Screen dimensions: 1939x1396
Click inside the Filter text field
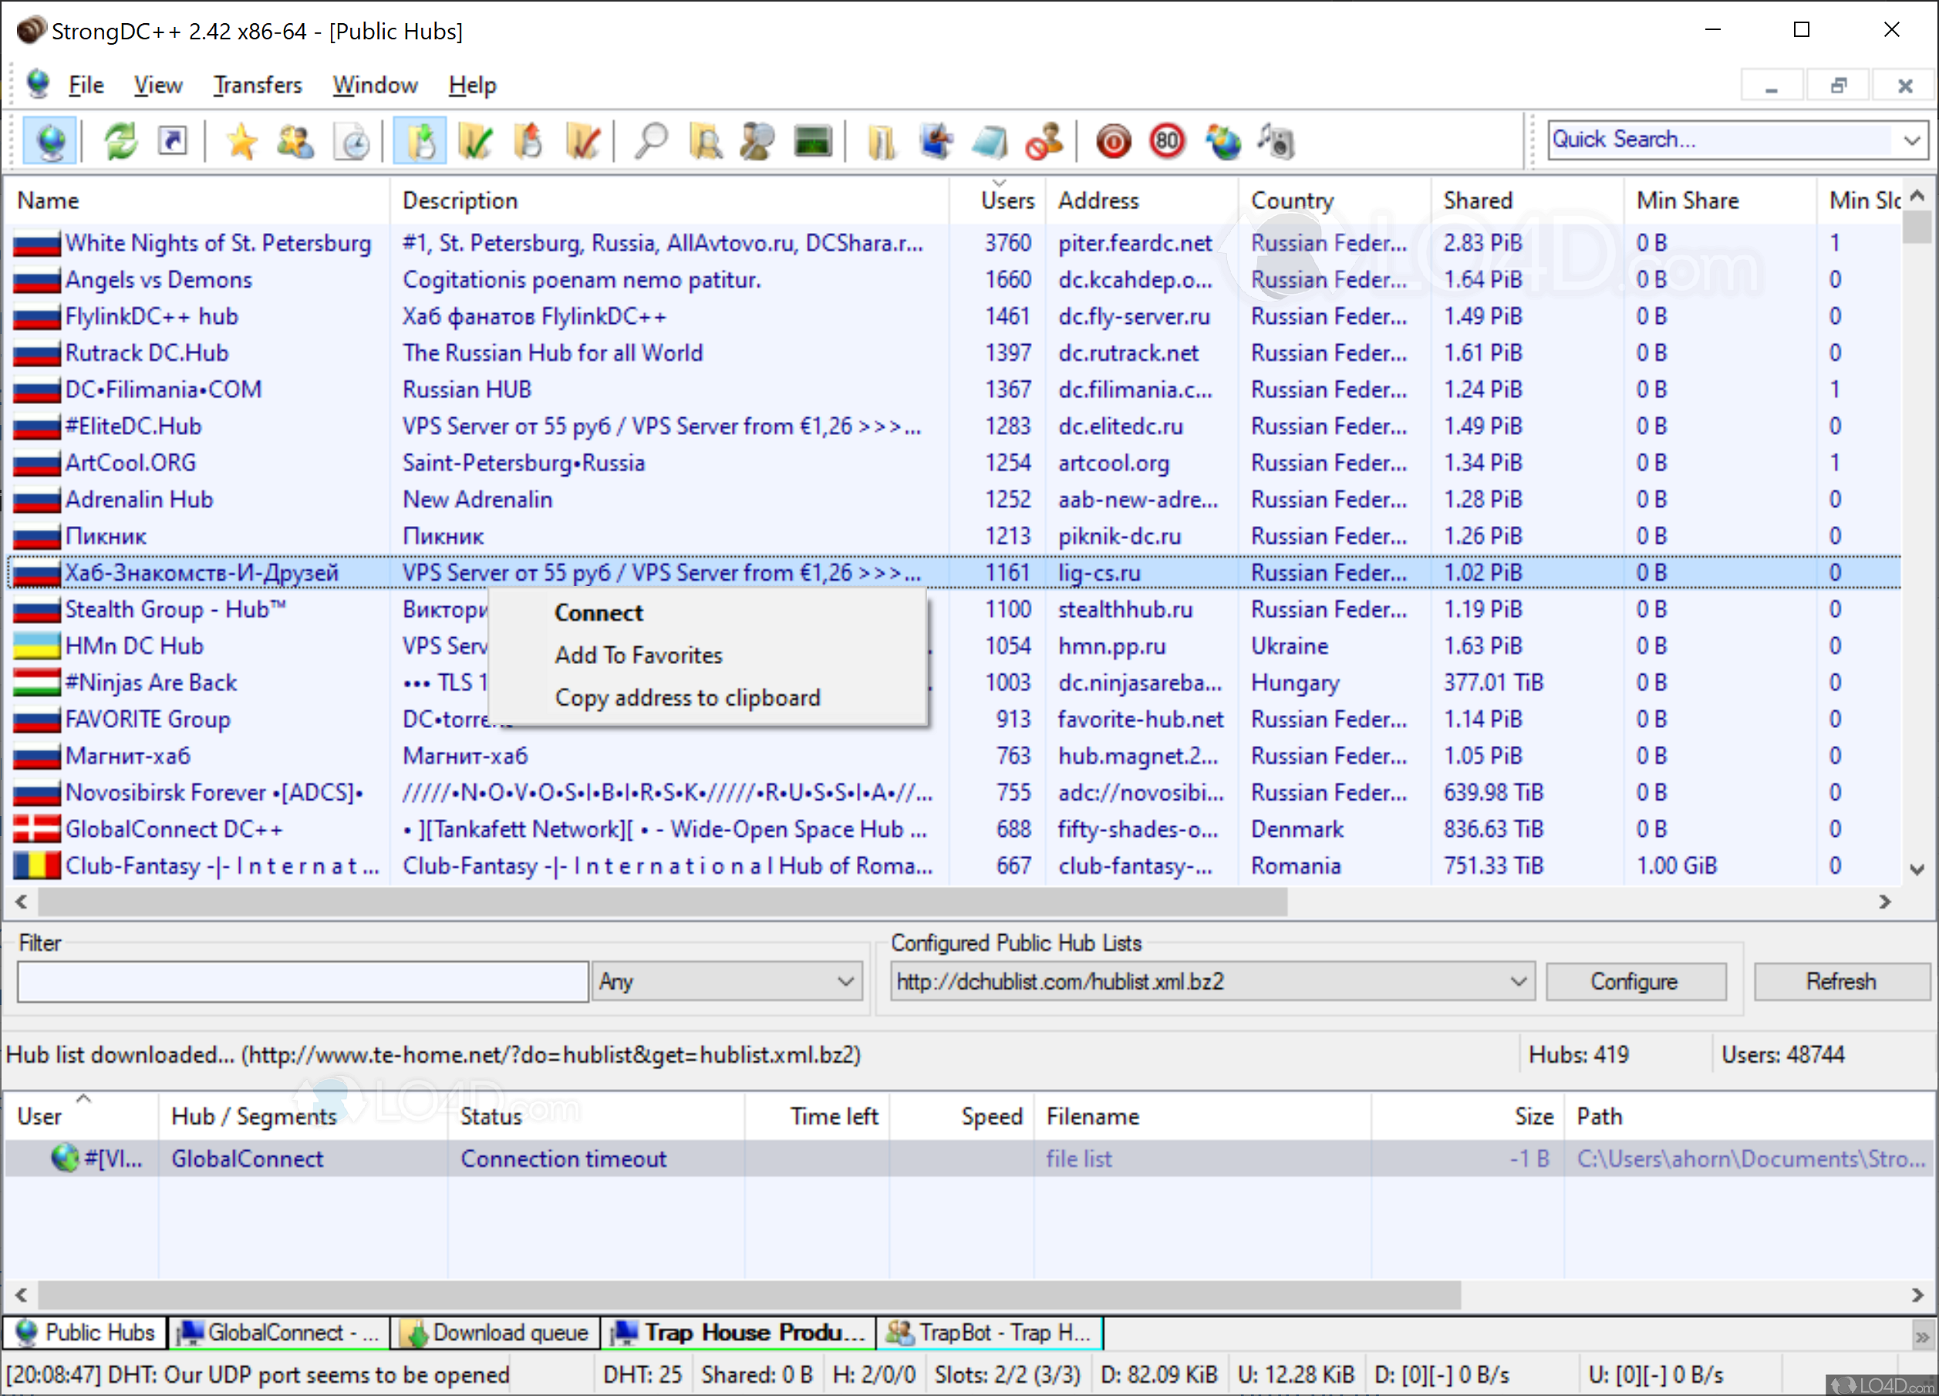coord(301,980)
